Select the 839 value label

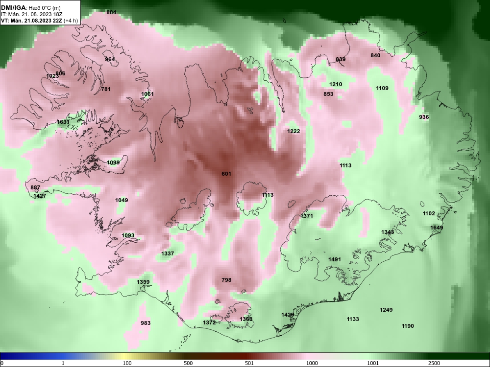[341, 59]
